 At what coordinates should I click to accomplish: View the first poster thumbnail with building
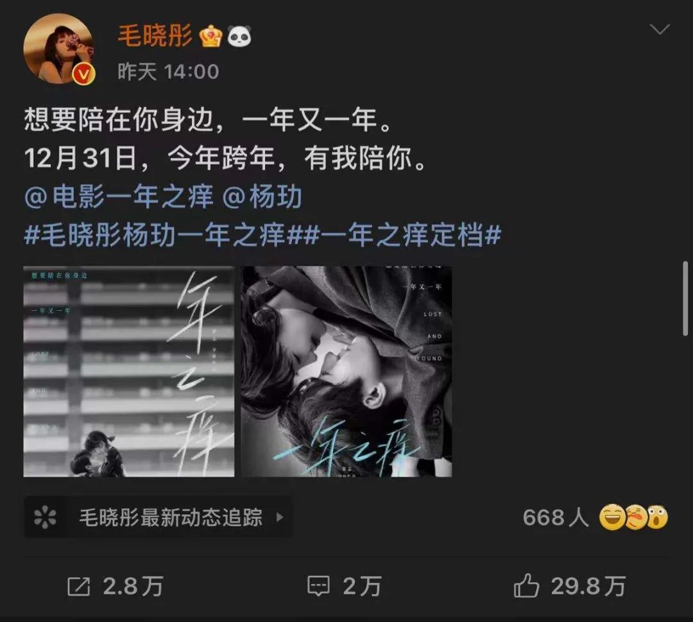[128, 372]
